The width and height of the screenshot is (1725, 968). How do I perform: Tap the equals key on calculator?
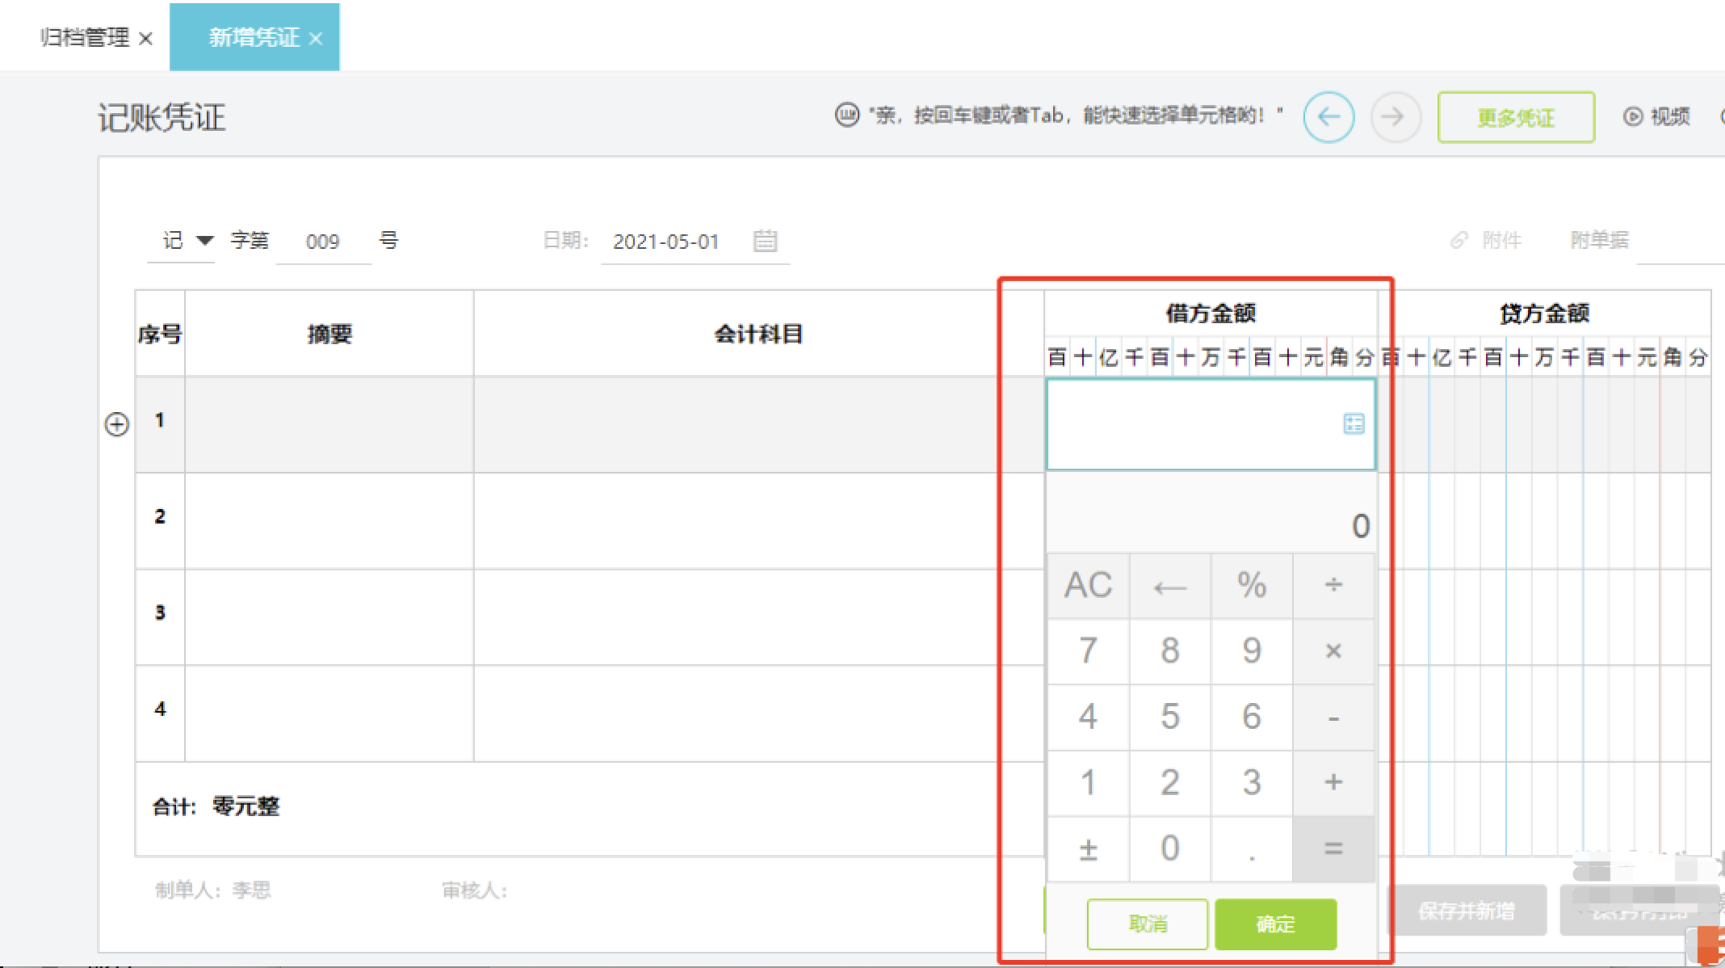[x=1333, y=848]
